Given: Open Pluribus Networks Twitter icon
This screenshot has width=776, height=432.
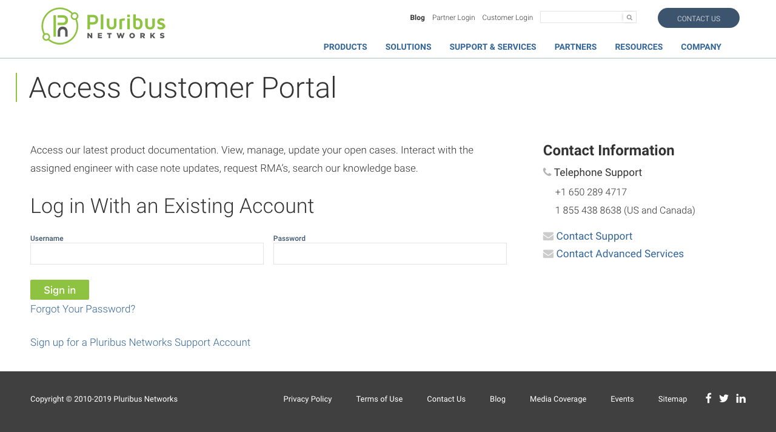Looking at the screenshot, I should [x=723, y=398].
